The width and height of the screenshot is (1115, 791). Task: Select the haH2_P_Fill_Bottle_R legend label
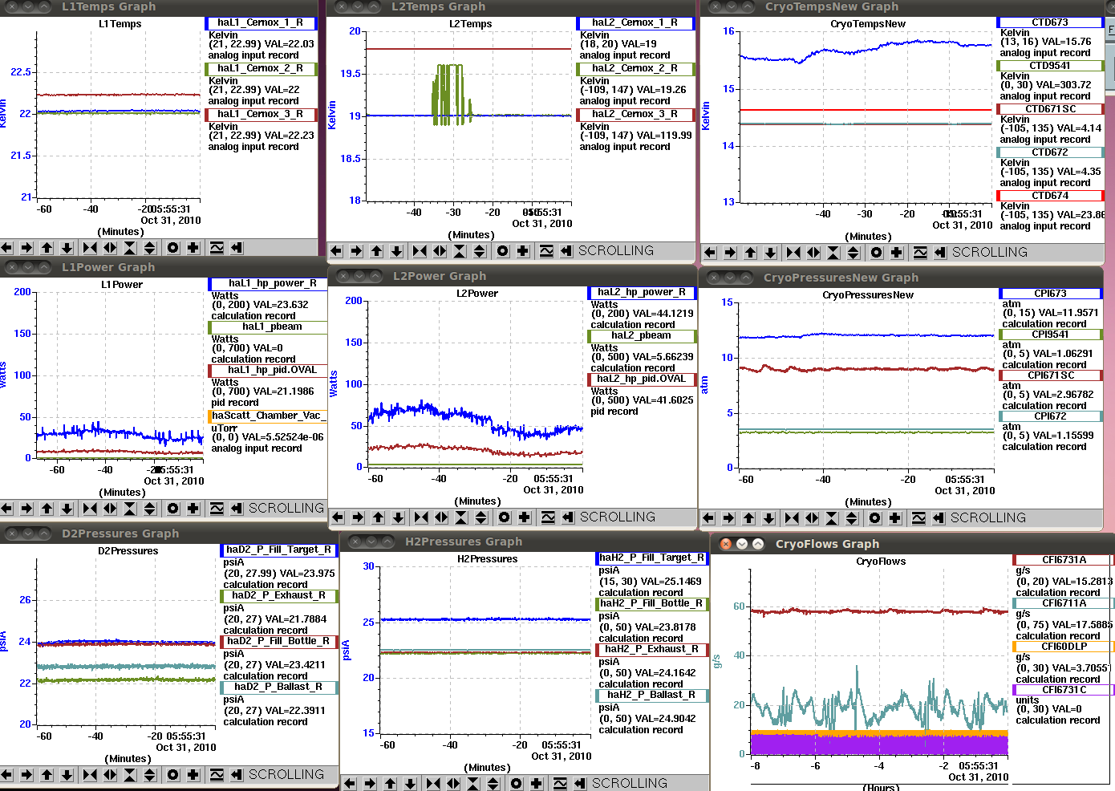click(x=651, y=604)
